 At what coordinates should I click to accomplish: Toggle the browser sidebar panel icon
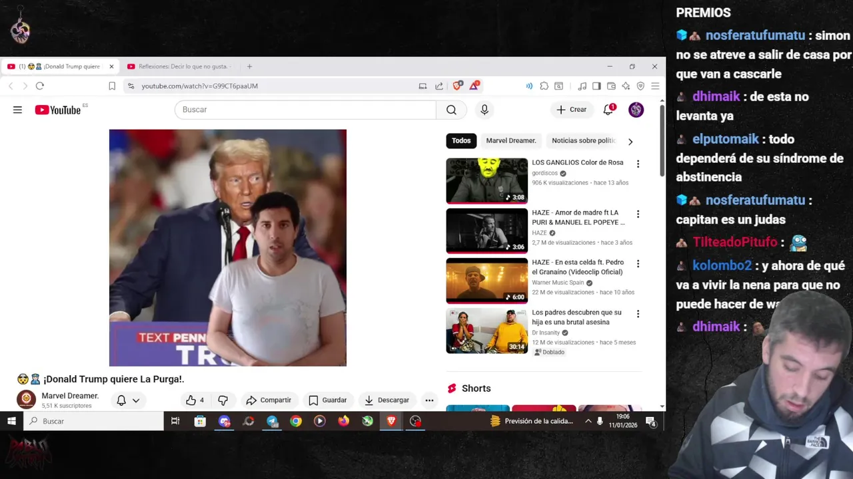tap(596, 86)
